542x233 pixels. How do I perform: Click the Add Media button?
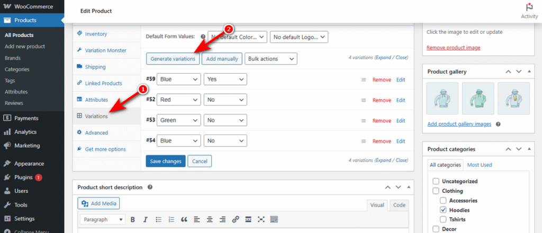[x=98, y=204]
